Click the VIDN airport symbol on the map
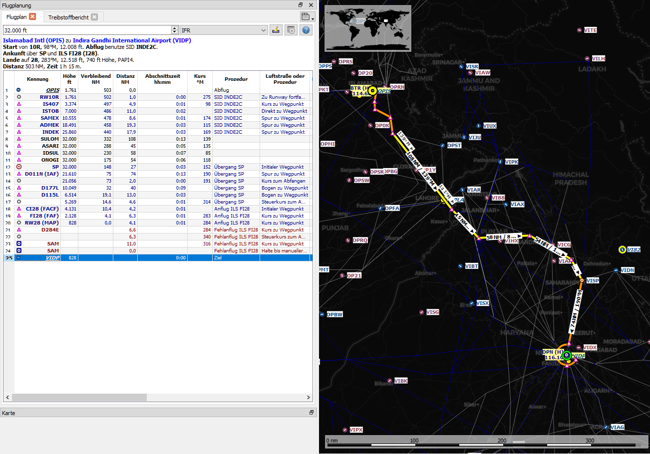Viewport: 650px width, 454px height. coord(616,270)
